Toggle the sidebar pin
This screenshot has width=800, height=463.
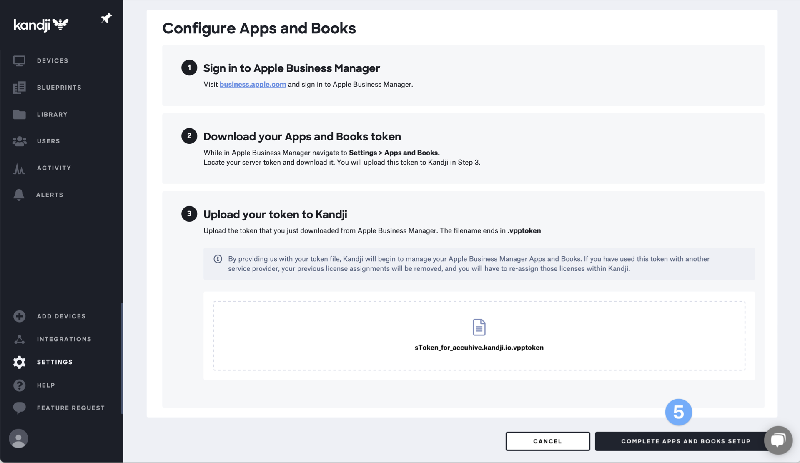point(106,18)
